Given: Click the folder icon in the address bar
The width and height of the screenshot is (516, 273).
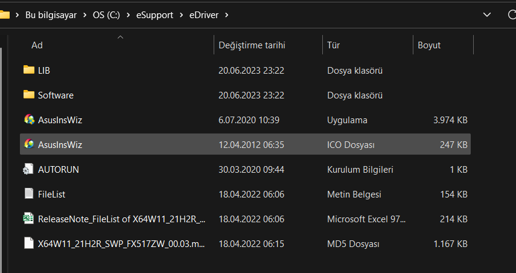Looking at the screenshot, I should (5, 15).
